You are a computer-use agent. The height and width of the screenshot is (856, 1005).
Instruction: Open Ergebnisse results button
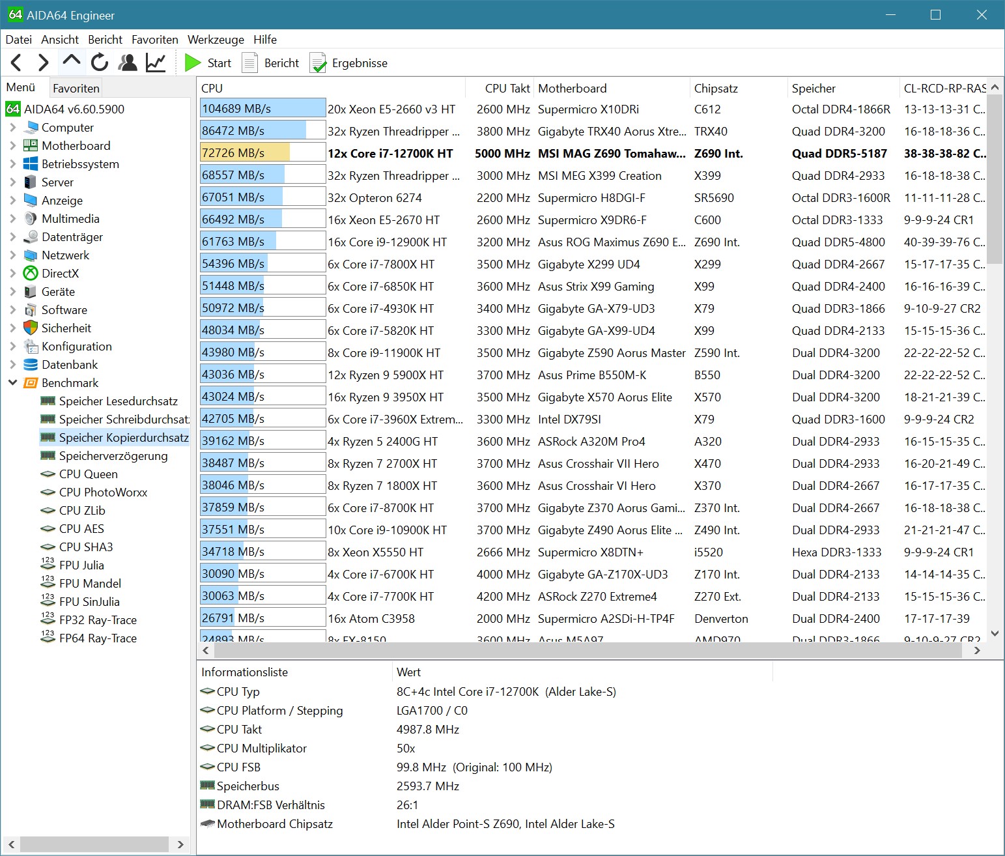[348, 63]
